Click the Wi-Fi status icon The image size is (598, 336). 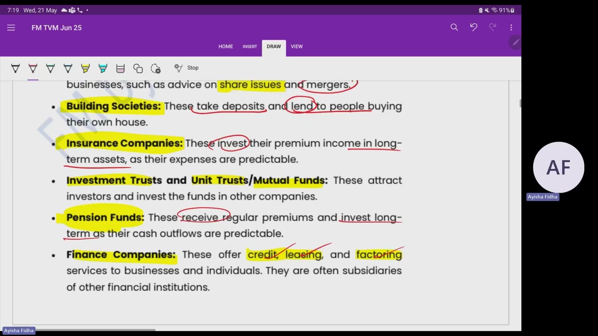(x=494, y=10)
